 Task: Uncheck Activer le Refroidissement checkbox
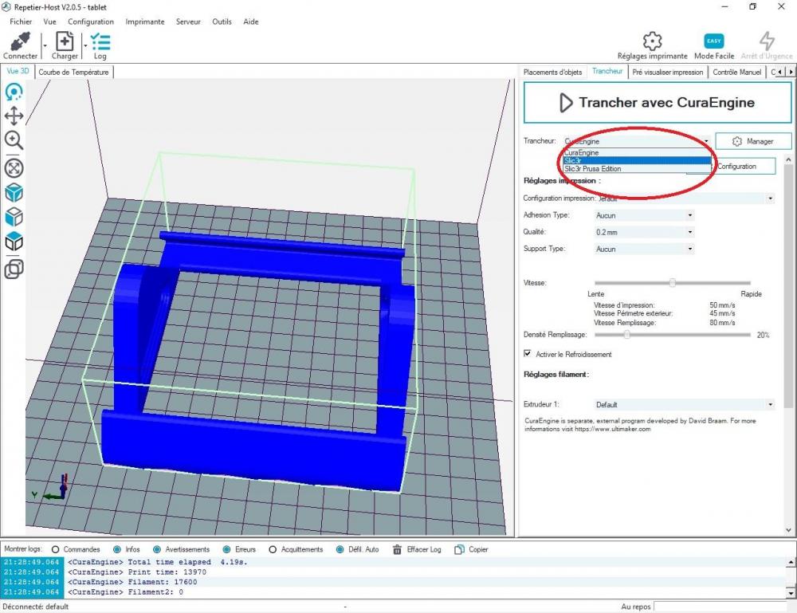click(528, 353)
